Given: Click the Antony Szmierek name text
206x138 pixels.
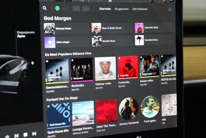Looking at the screenshot, I should click(129, 123).
